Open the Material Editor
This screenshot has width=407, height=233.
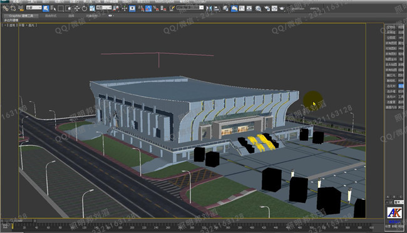[258, 9]
